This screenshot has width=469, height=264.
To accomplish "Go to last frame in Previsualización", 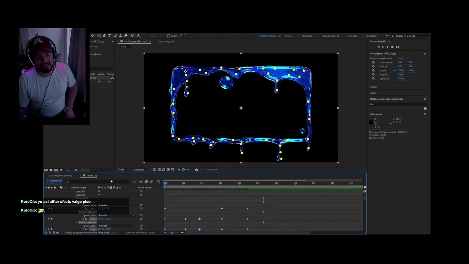I will click(398, 47).
